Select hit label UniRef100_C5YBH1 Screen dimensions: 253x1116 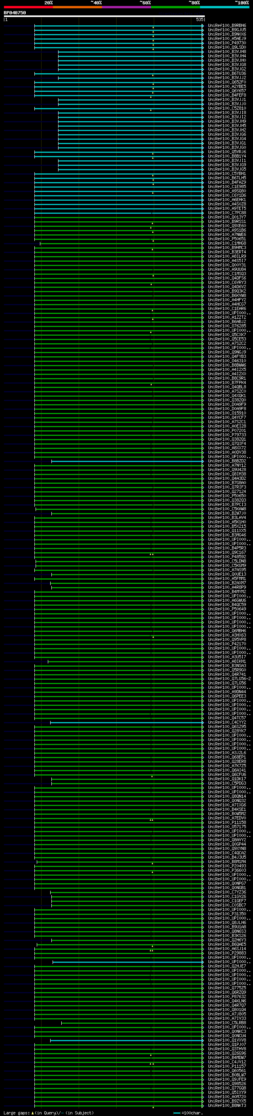(227, 173)
